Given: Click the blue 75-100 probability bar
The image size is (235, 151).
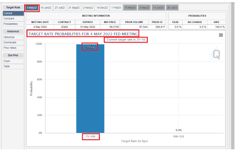Looking at the screenshot, I should 90,88.
